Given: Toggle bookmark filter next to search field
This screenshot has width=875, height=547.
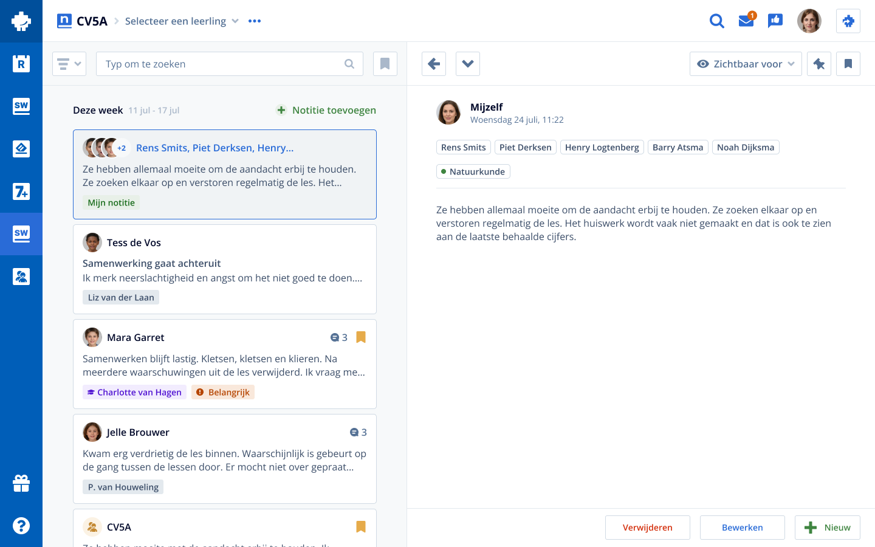Looking at the screenshot, I should [385, 64].
